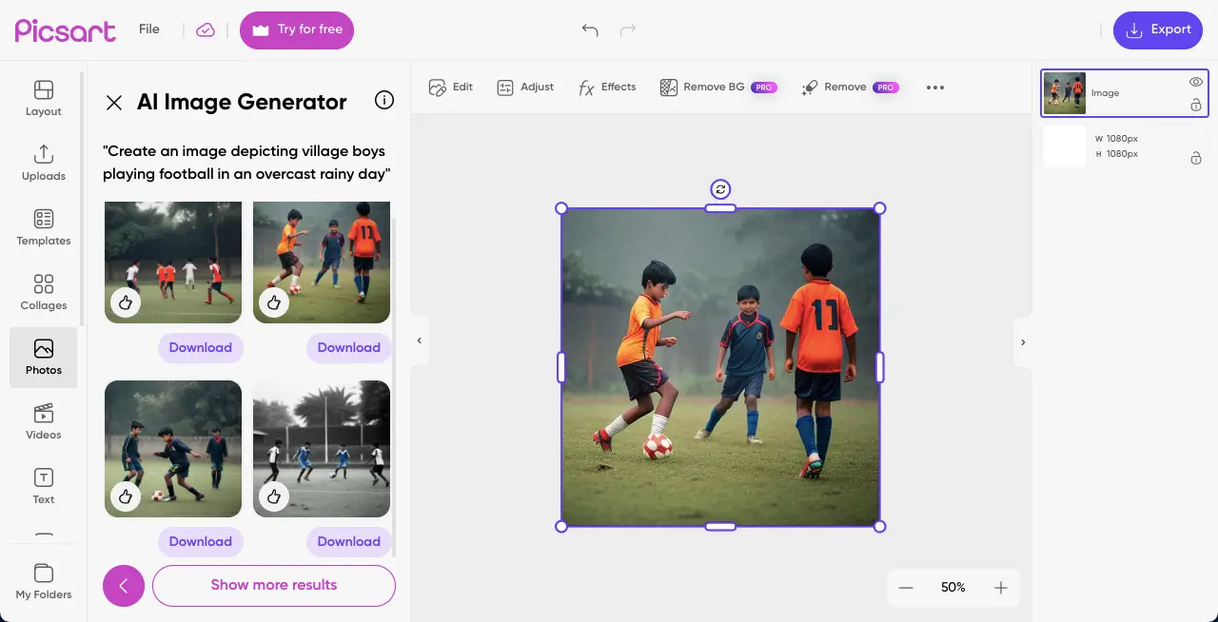The image size is (1218, 622).
Task: Undo the last action
Action: pyautogui.click(x=590, y=30)
